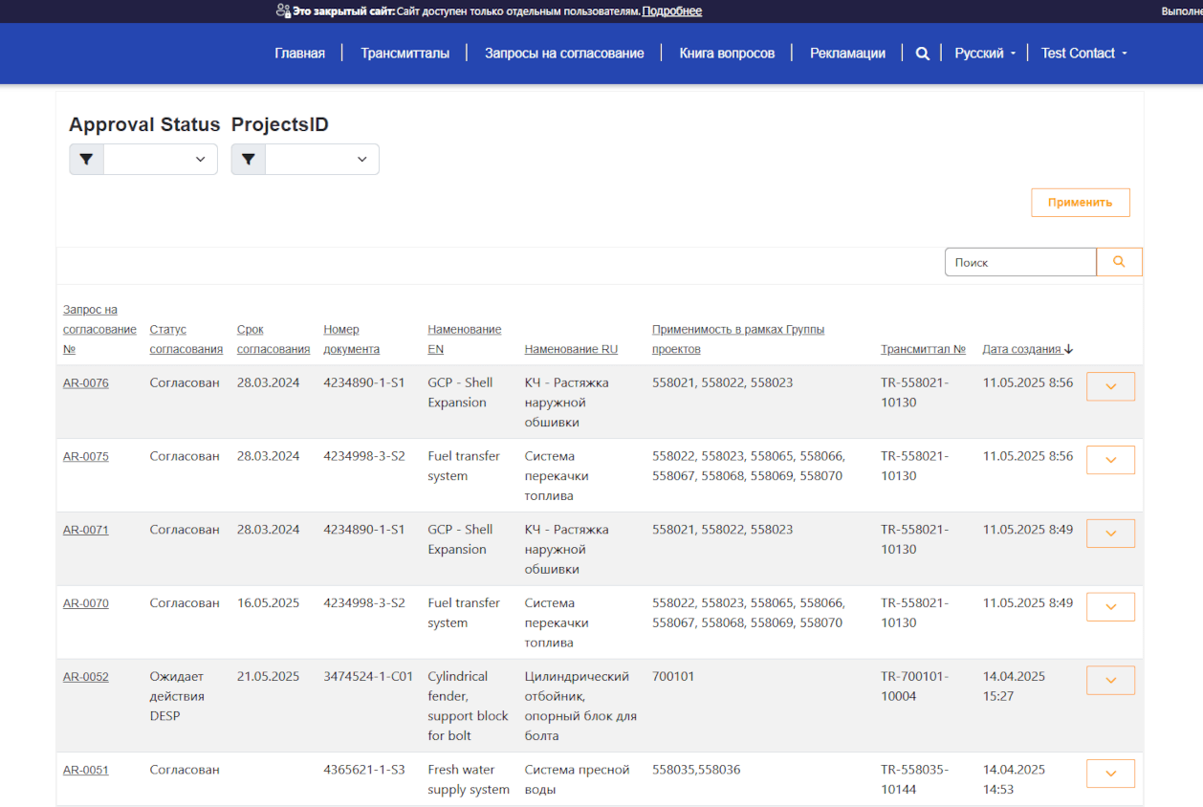Open the AR-0071 request link
Screen dimensions: 1203x807
tap(86, 530)
